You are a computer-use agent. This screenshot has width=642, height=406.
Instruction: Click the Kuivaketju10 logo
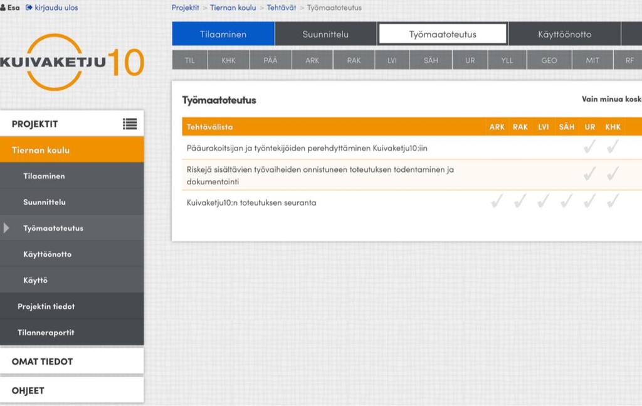(x=72, y=62)
